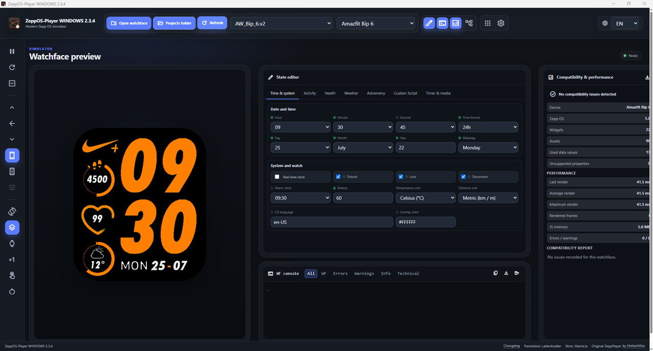Switch to the Activity tab
653x351 pixels.
[310, 93]
